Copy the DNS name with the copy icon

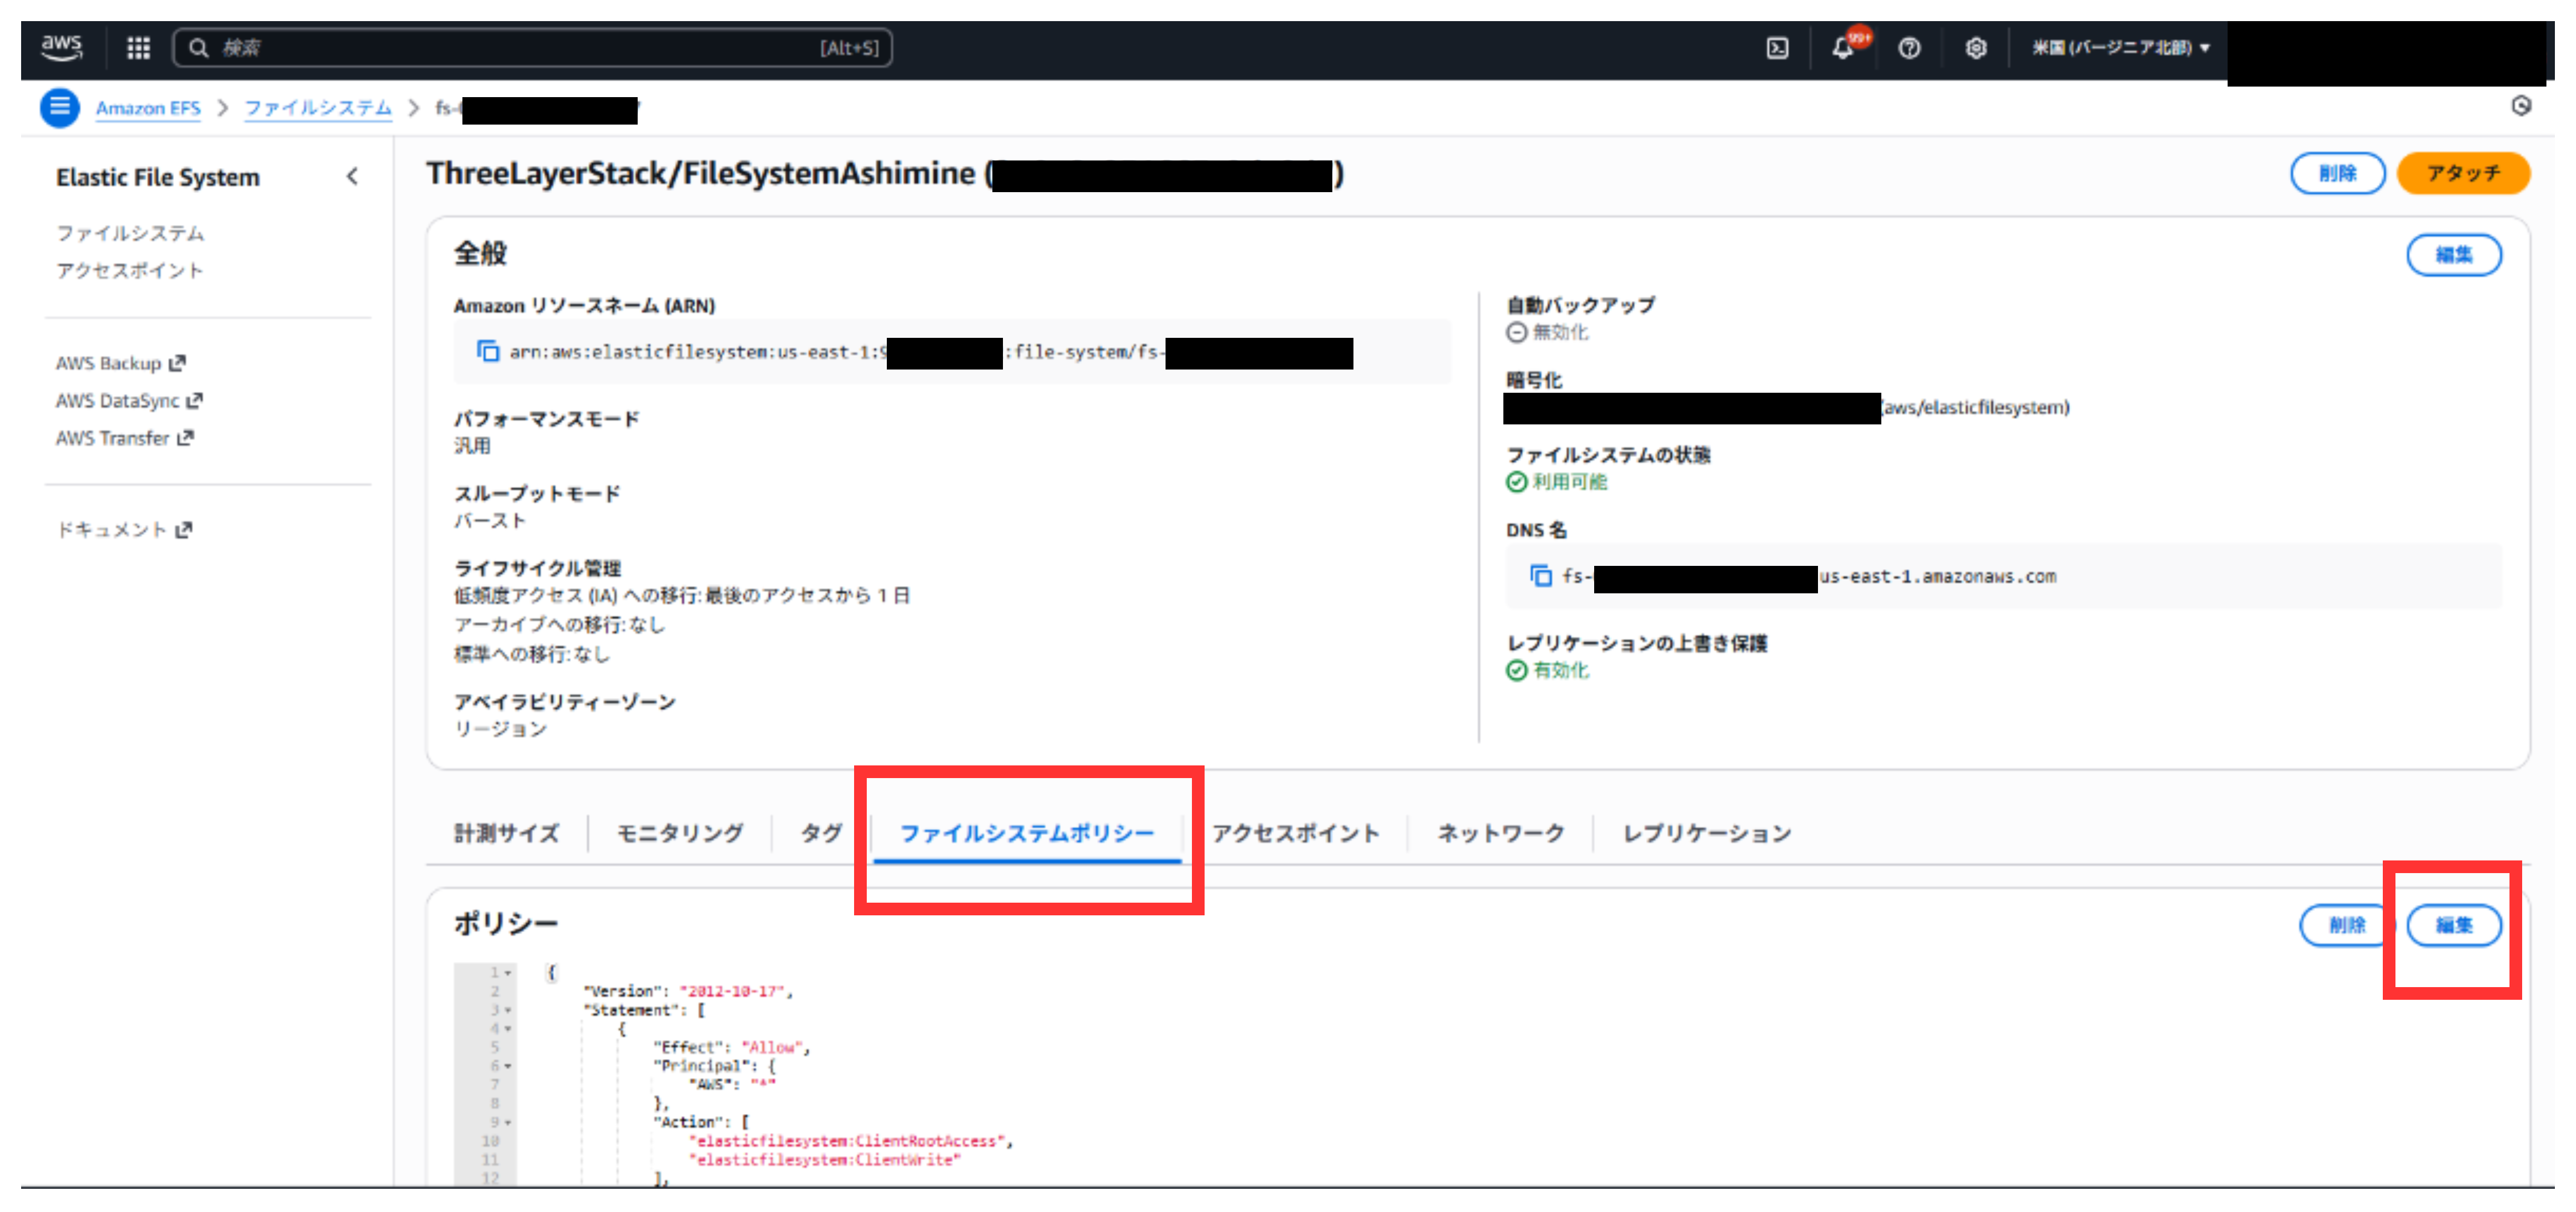1540,576
